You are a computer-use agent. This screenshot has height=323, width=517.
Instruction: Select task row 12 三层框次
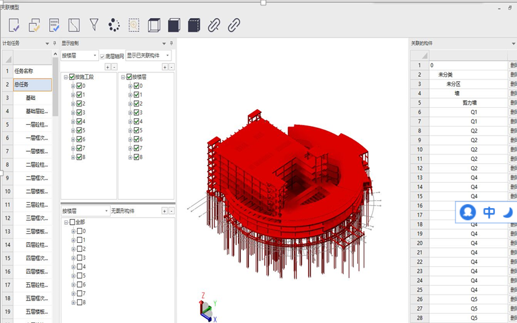tap(32, 218)
